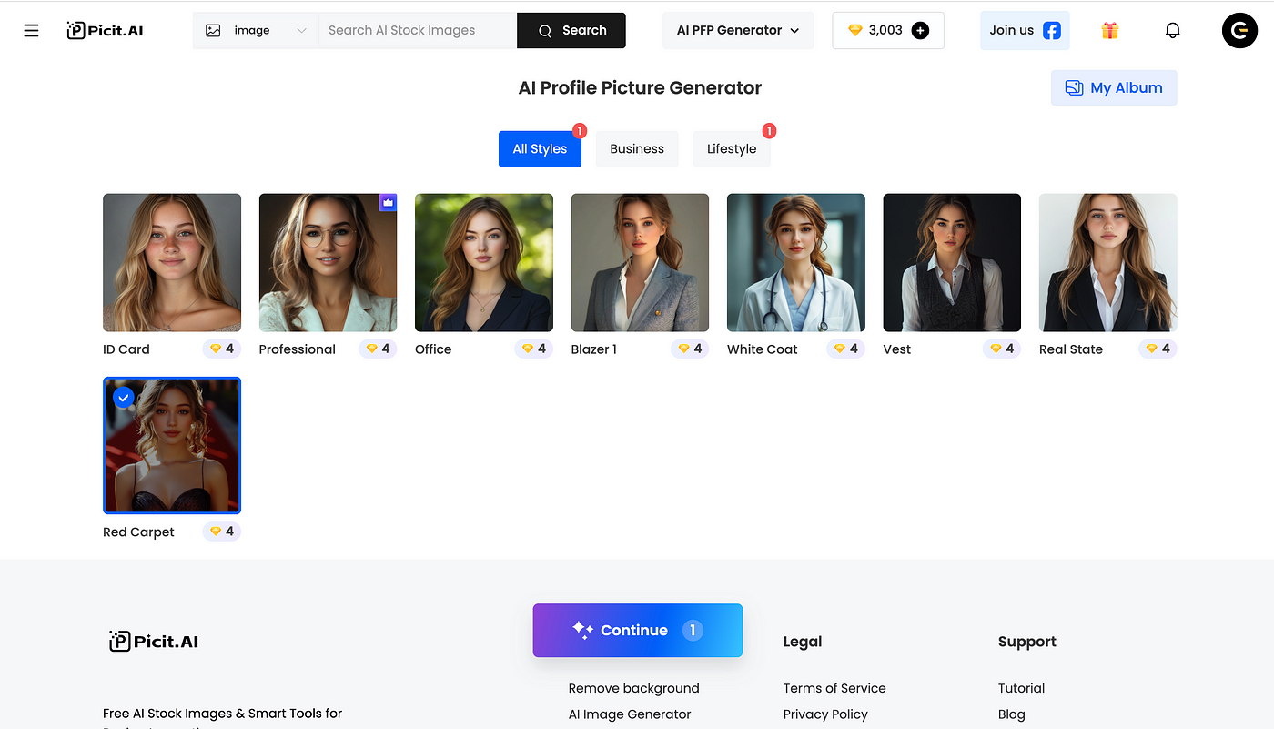This screenshot has height=729, width=1274.
Task: Click the footer Picit.AI logo
Action: point(154,642)
